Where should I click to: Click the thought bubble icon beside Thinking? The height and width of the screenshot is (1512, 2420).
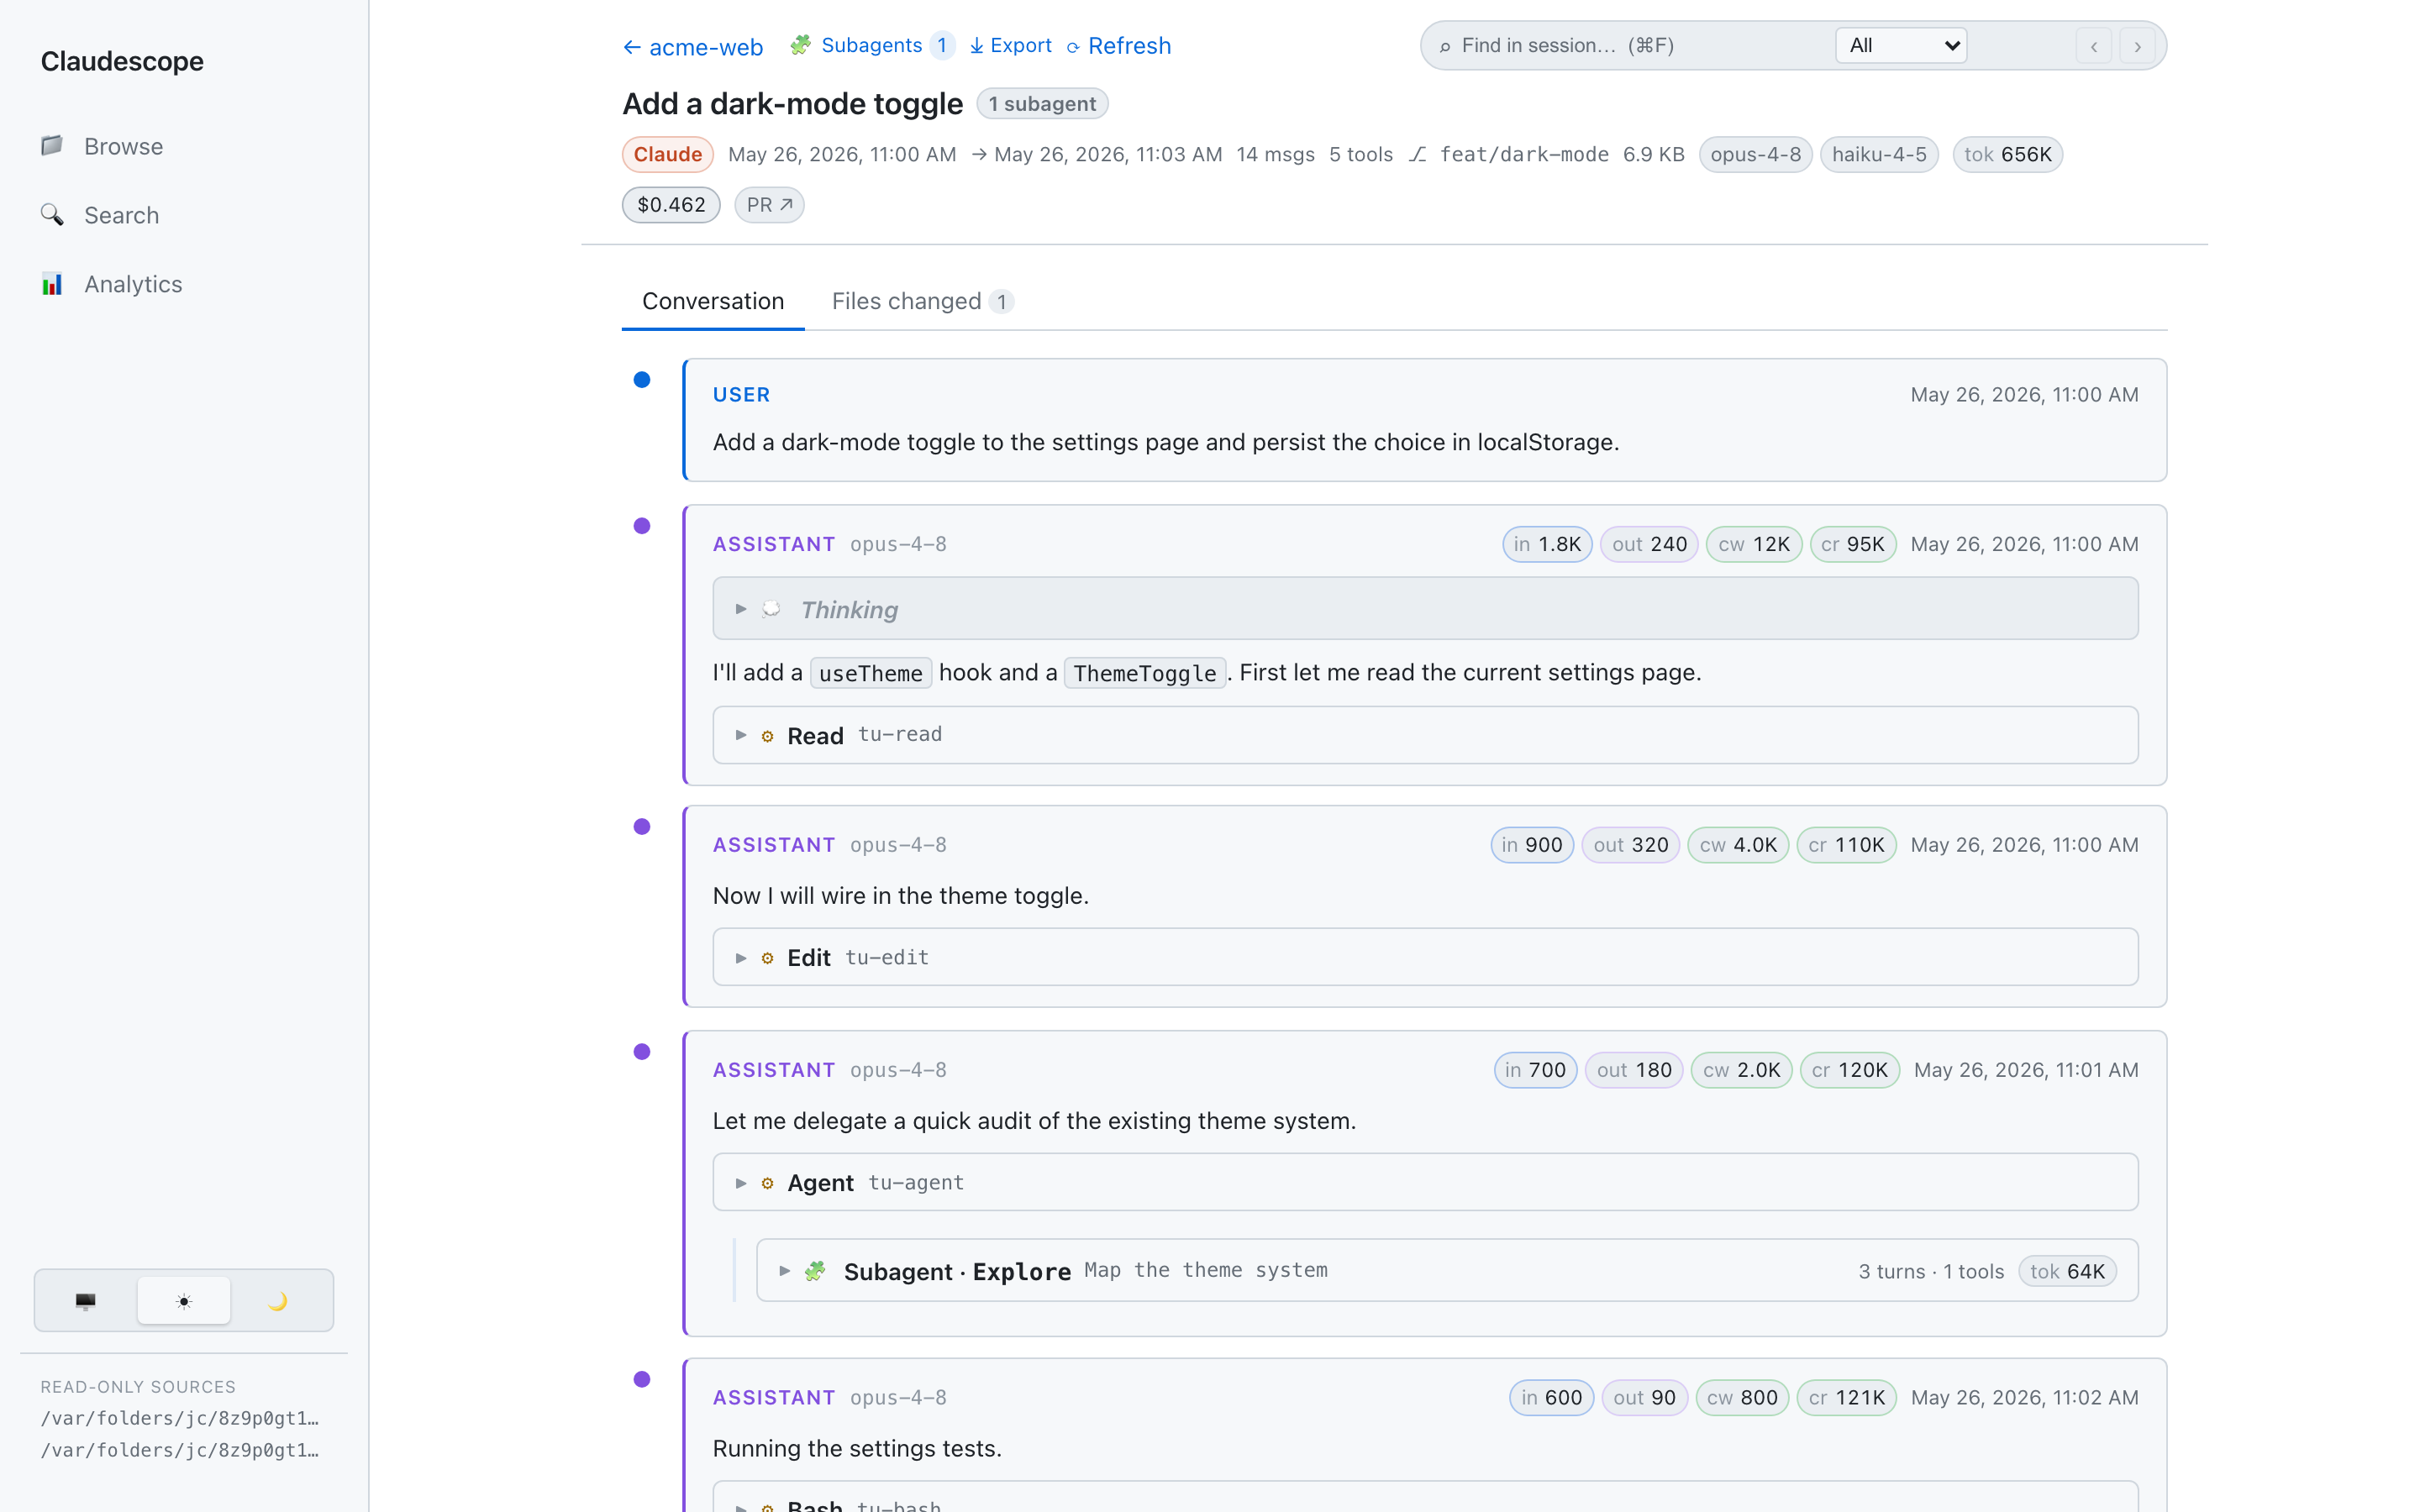pos(771,609)
